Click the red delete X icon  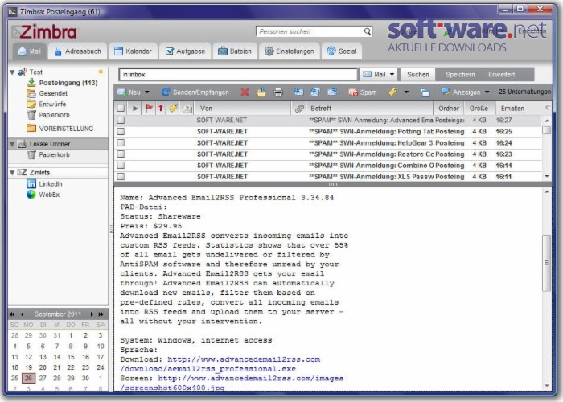[x=245, y=92]
